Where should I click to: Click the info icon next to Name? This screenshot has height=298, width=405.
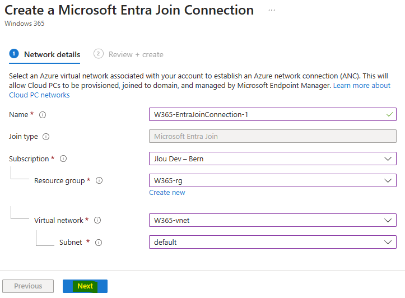[43, 115]
